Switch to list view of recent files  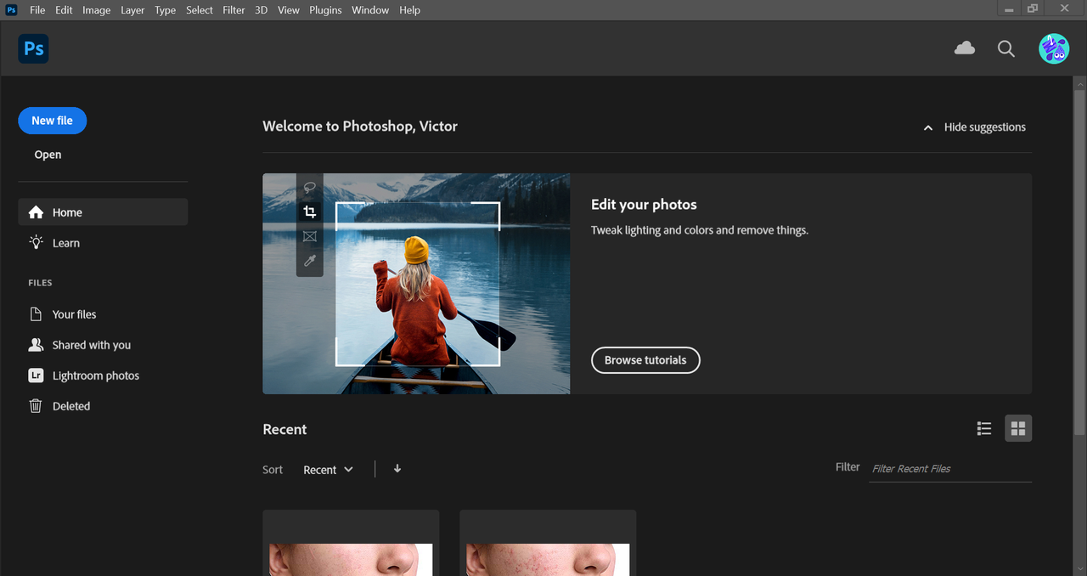point(984,429)
